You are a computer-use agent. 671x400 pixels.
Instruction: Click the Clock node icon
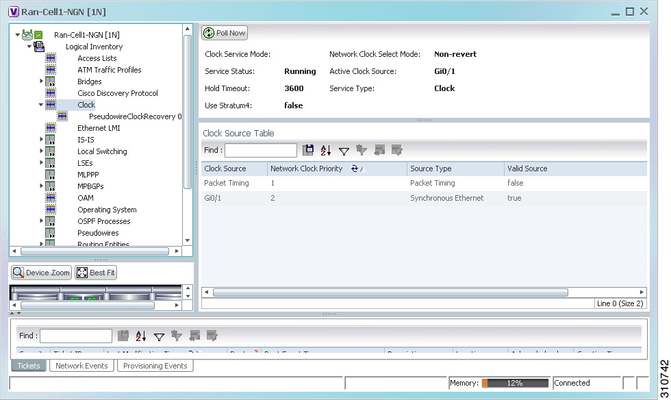pyautogui.click(x=51, y=105)
